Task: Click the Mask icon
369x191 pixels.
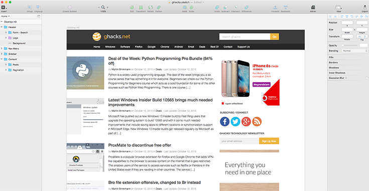Action: (185, 8)
